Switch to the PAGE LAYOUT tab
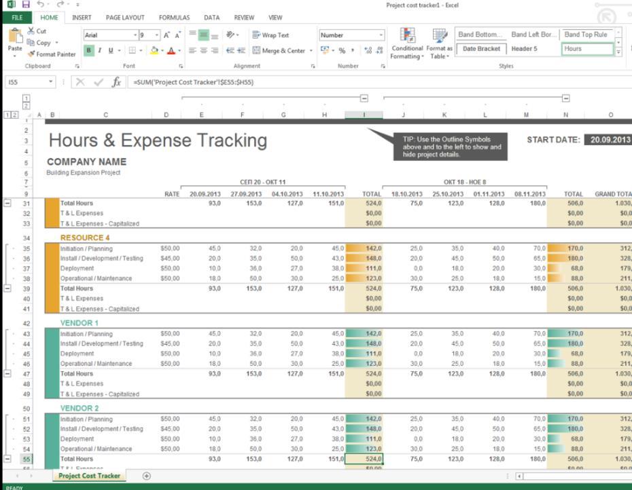632x490 pixels. tap(125, 18)
